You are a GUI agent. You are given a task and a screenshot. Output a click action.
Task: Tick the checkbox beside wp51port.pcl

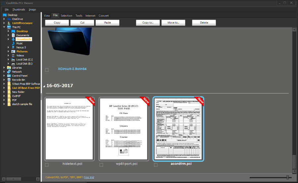[101, 165]
